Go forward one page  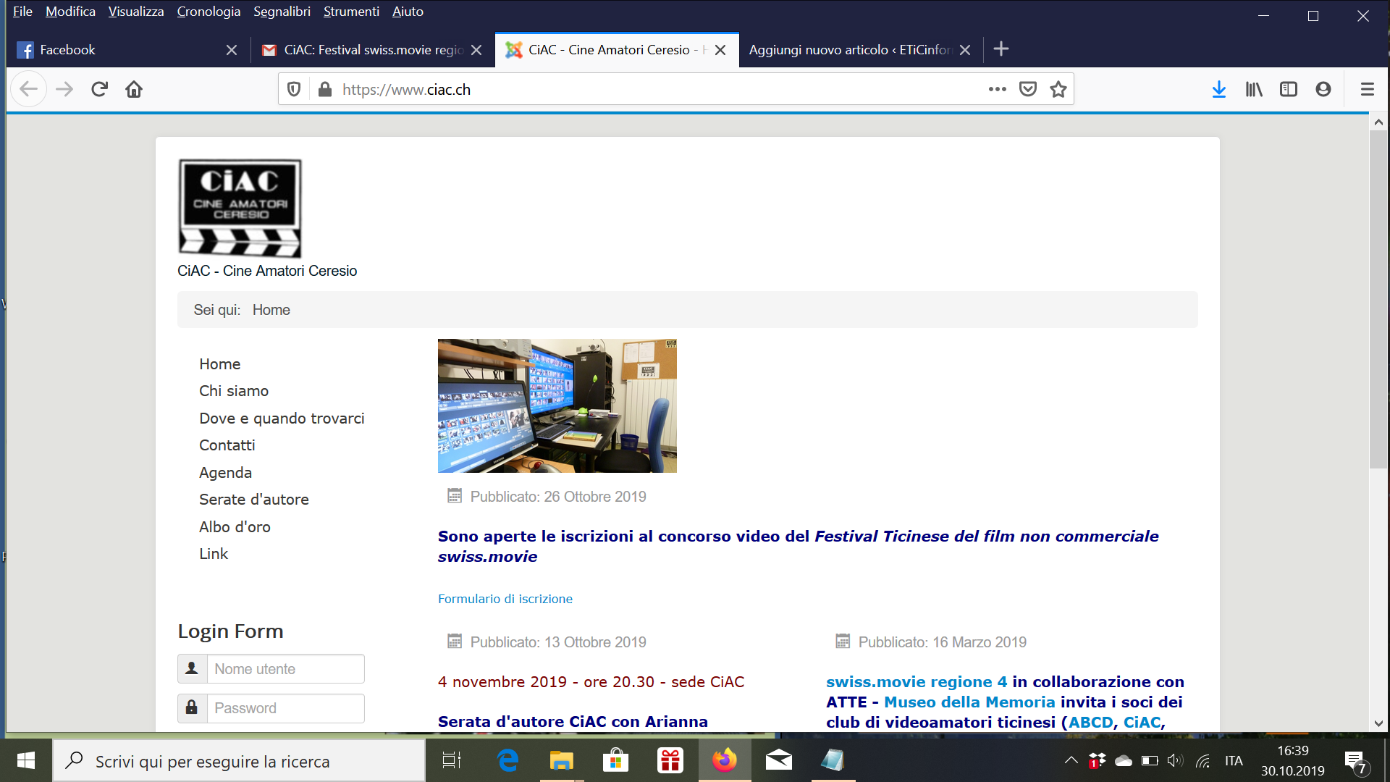click(64, 89)
